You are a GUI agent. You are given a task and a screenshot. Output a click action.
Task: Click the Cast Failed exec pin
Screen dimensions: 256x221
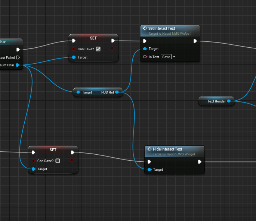pos(18,57)
